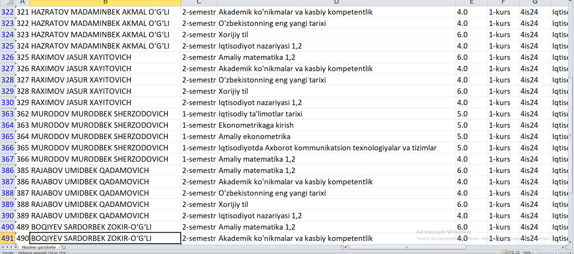Insert a new worksheet icon
The image size is (574, 254).
pyautogui.click(x=63, y=247)
